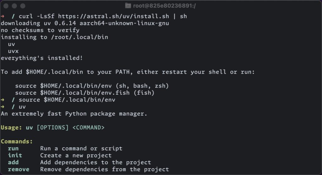Click the folder icon in the title bar
322x175 pixels.
click(x=128, y=6)
